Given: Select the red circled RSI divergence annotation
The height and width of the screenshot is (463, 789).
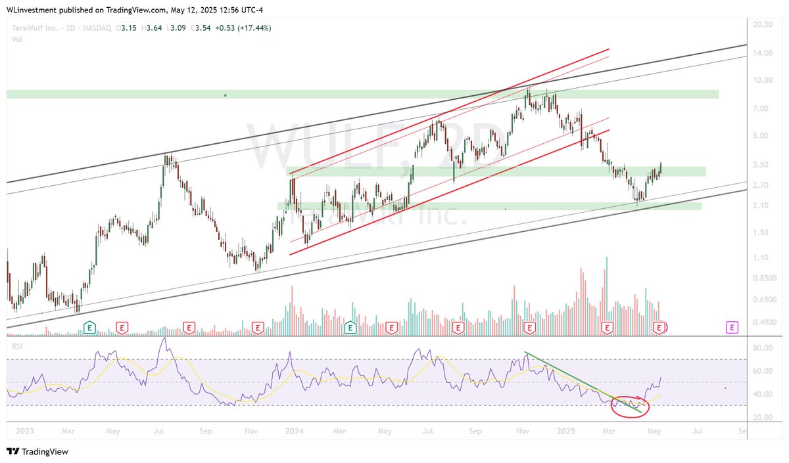Looking at the screenshot, I should [x=629, y=406].
